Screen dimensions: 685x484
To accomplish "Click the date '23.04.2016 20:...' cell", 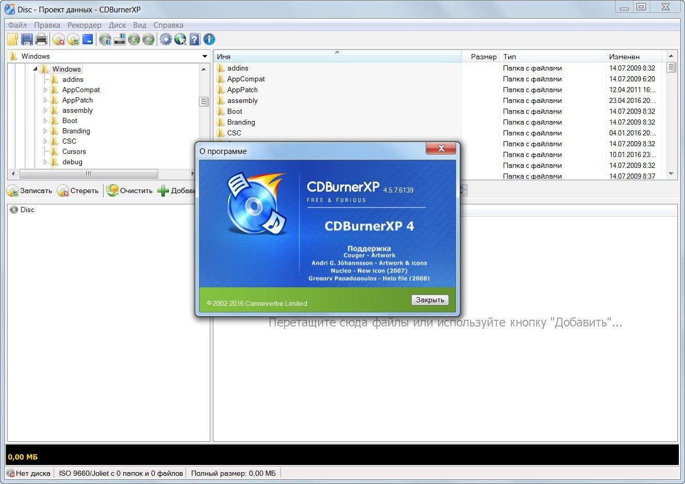I will tap(632, 100).
